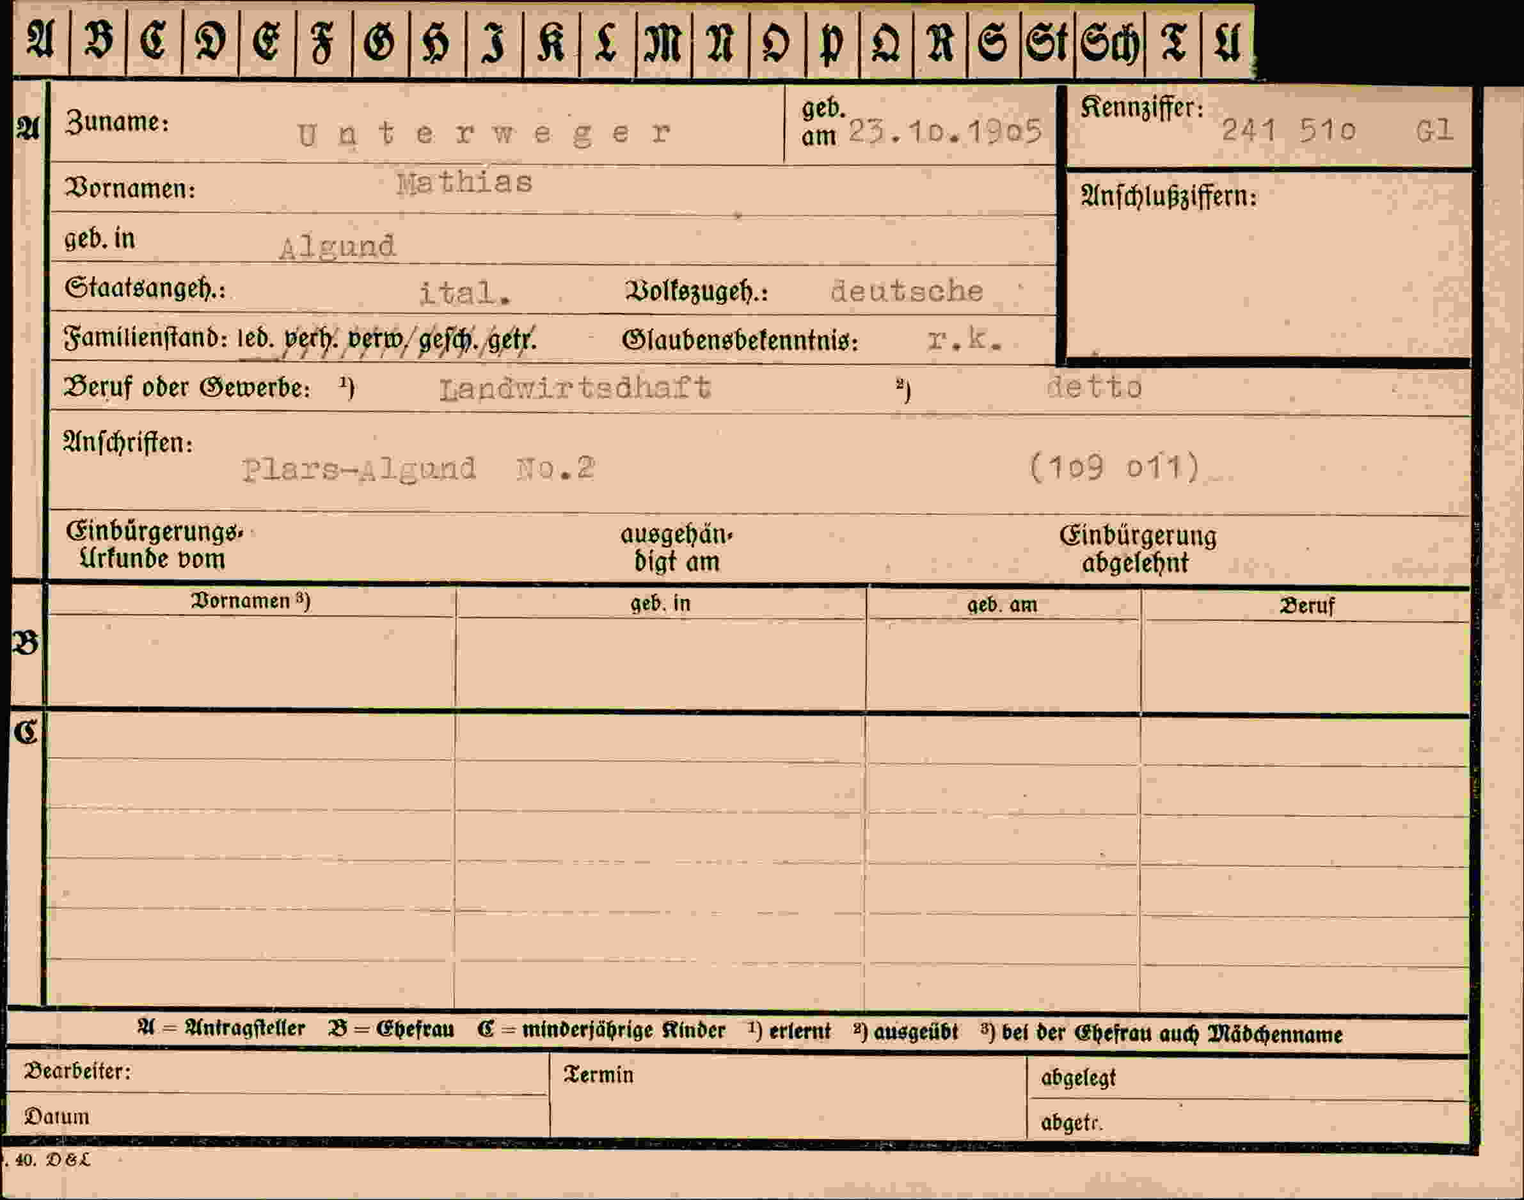Click the word detto
This screenshot has height=1200, width=1524.
[1094, 387]
